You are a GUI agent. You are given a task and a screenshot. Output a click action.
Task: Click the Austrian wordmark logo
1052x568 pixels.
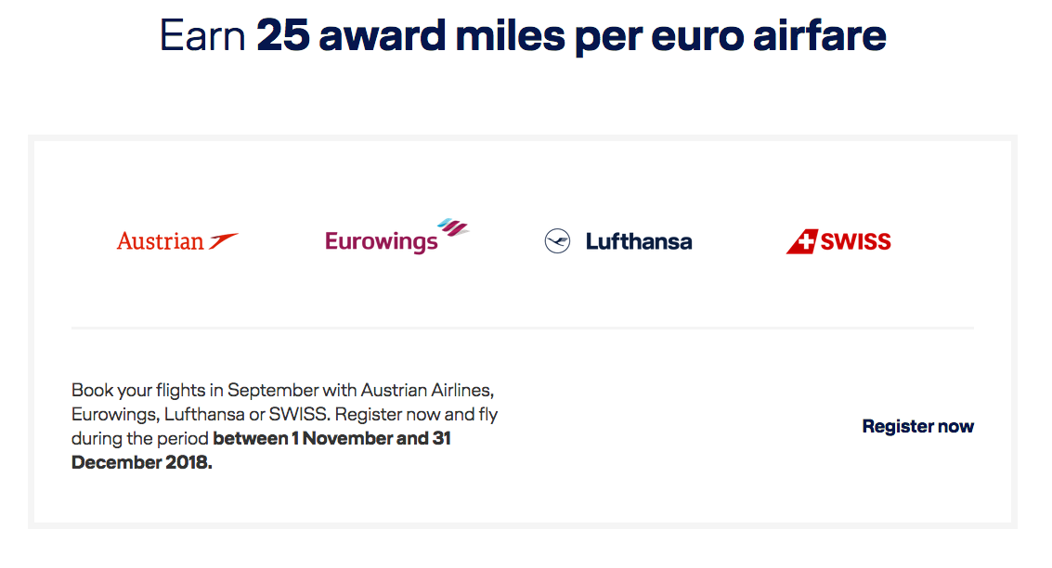point(160,241)
